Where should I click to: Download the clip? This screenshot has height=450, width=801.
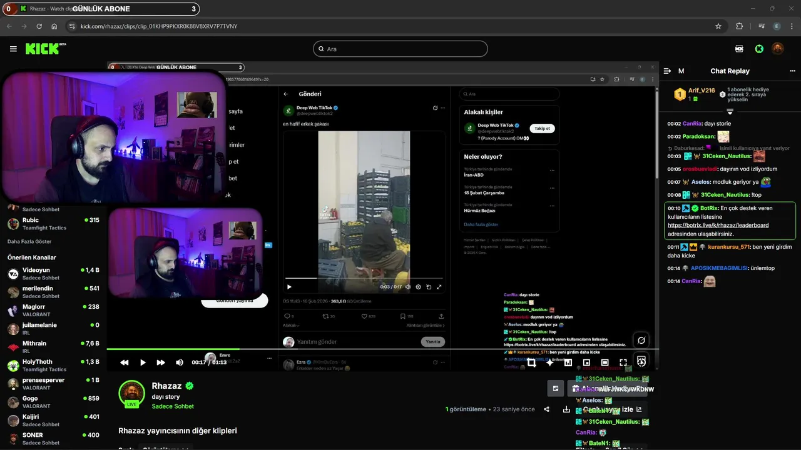(566, 409)
